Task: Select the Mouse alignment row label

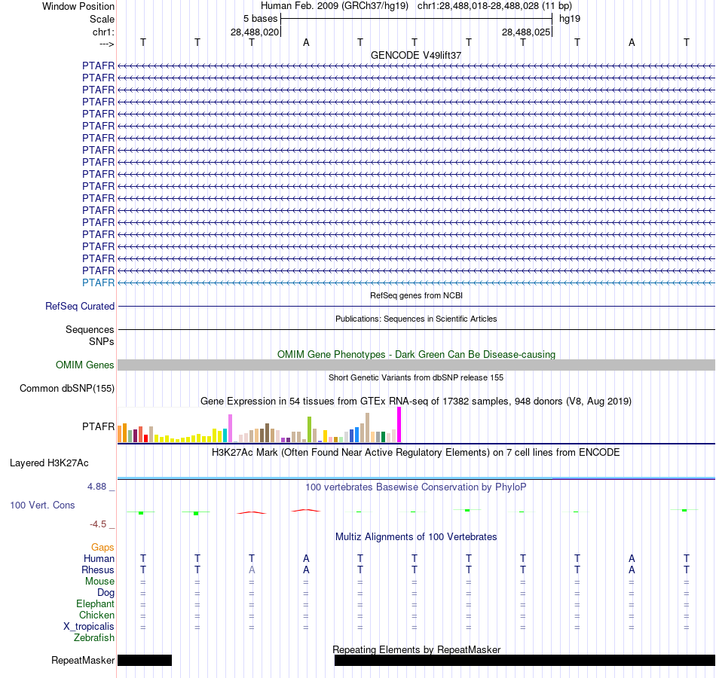Action: [x=99, y=582]
